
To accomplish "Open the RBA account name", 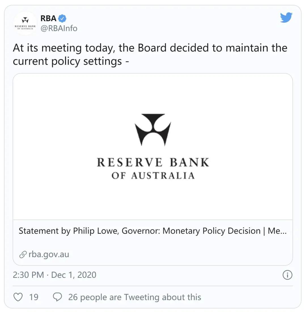I will (48, 18).
